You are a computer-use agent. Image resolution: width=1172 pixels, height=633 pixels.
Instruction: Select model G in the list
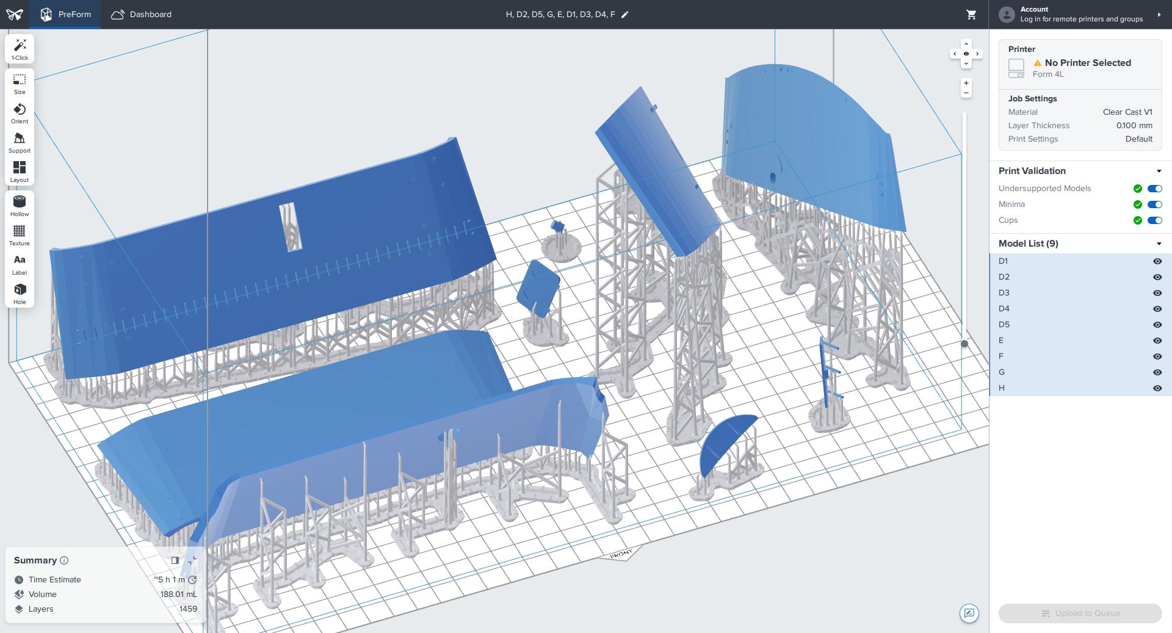click(1080, 372)
